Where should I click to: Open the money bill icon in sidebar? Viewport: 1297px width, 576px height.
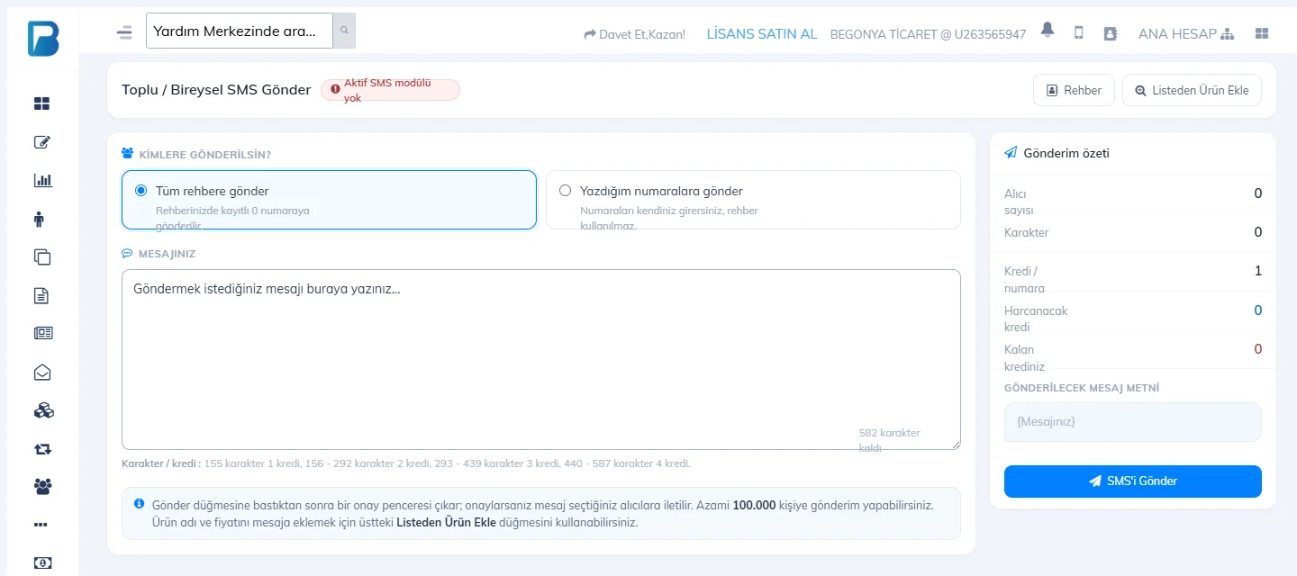[42, 562]
